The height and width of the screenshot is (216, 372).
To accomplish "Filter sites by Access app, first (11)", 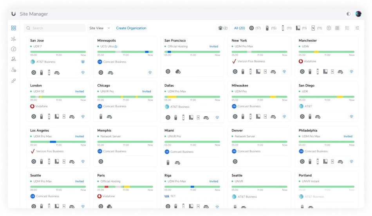I will 286,28.
